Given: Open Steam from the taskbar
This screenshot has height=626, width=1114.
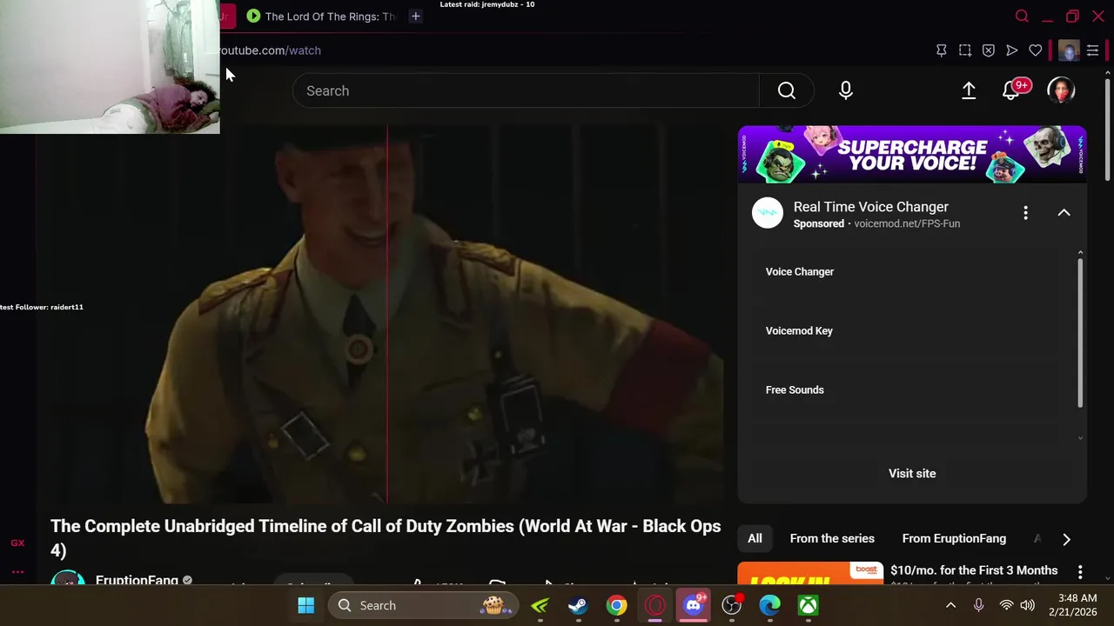Looking at the screenshot, I should pyautogui.click(x=578, y=605).
